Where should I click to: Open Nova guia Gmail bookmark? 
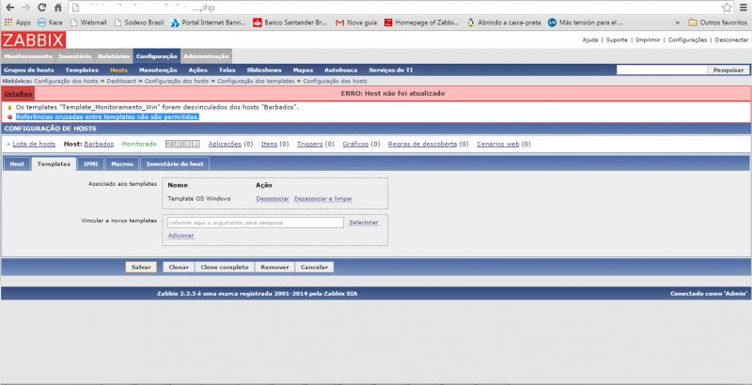[356, 23]
